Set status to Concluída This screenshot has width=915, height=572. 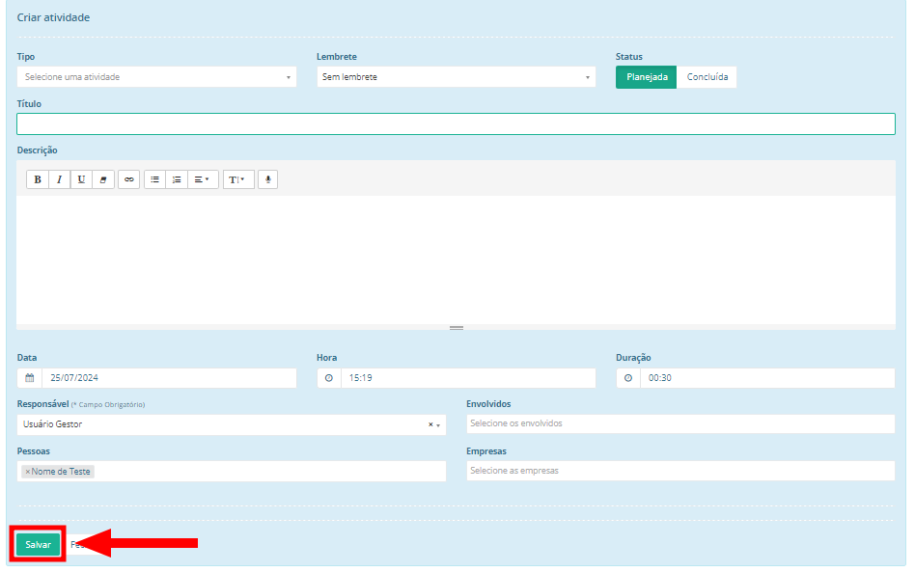[x=707, y=77]
